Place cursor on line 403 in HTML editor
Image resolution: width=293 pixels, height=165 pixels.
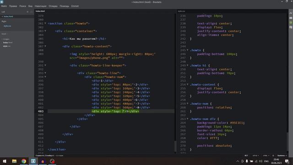[111, 111]
